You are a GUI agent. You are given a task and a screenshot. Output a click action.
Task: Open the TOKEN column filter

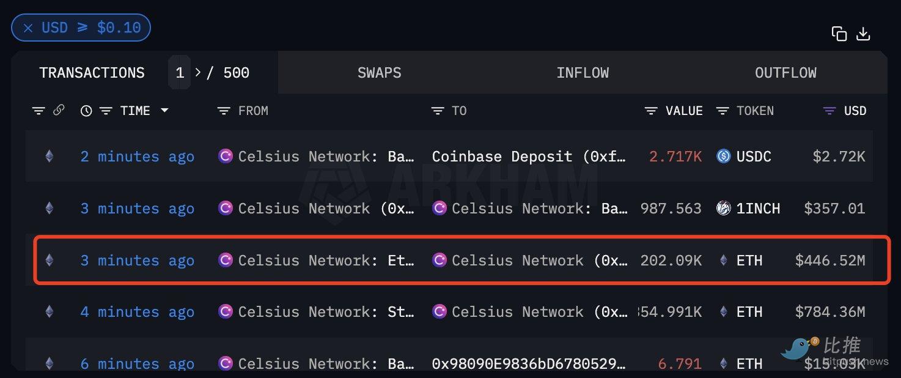[723, 111]
